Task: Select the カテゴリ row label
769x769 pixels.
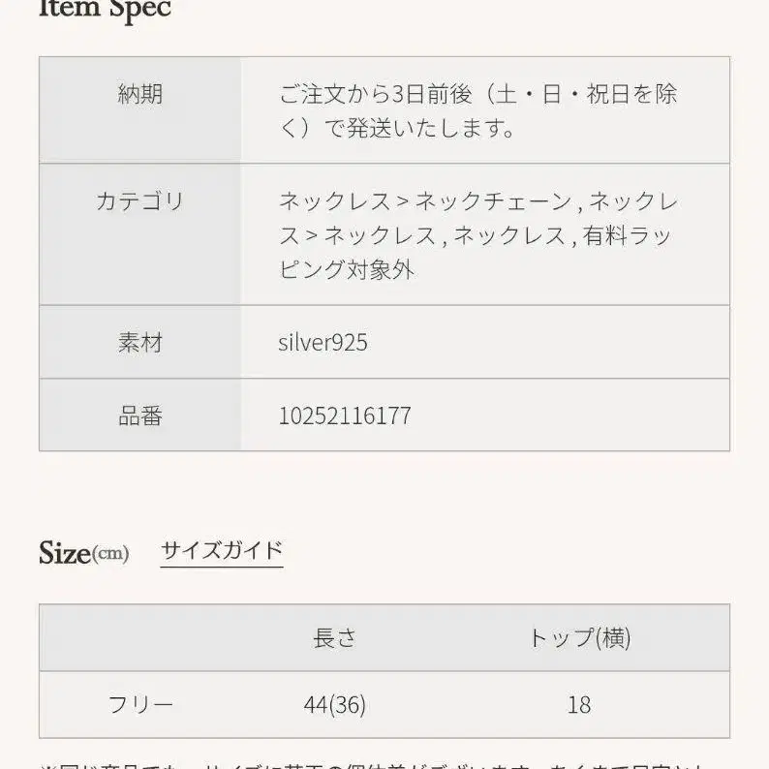Action: [x=140, y=201]
